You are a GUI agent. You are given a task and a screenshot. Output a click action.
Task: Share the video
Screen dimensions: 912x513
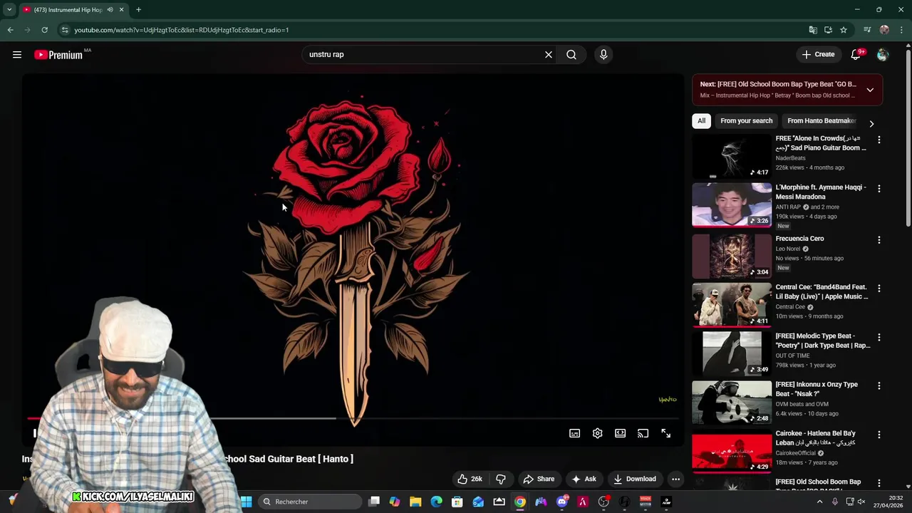pos(538,479)
